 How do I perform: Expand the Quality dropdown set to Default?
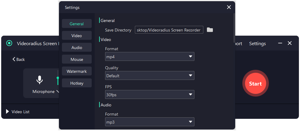point(150,75)
